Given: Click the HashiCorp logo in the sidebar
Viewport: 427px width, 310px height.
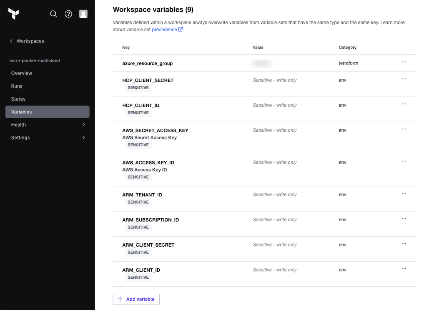Looking at the screenshot, I should (14, 13).
